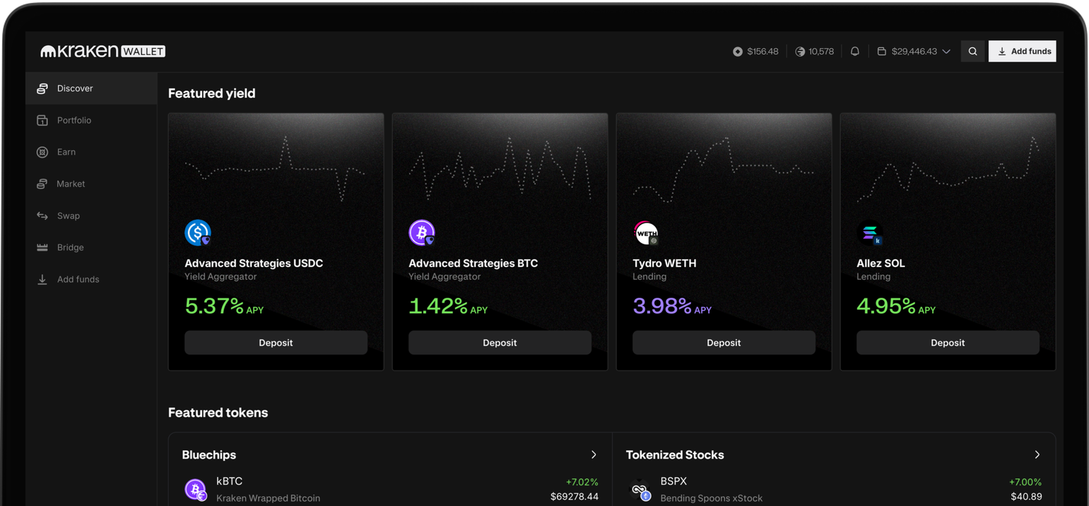Click the 10,578 points value

pyautogui.click(x=821, y=52)
